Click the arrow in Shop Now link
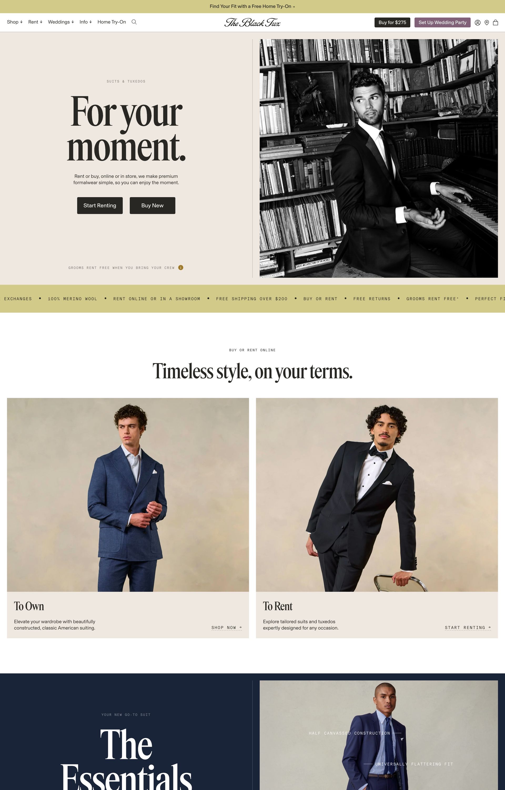505x790 pixels. point(241,627)
